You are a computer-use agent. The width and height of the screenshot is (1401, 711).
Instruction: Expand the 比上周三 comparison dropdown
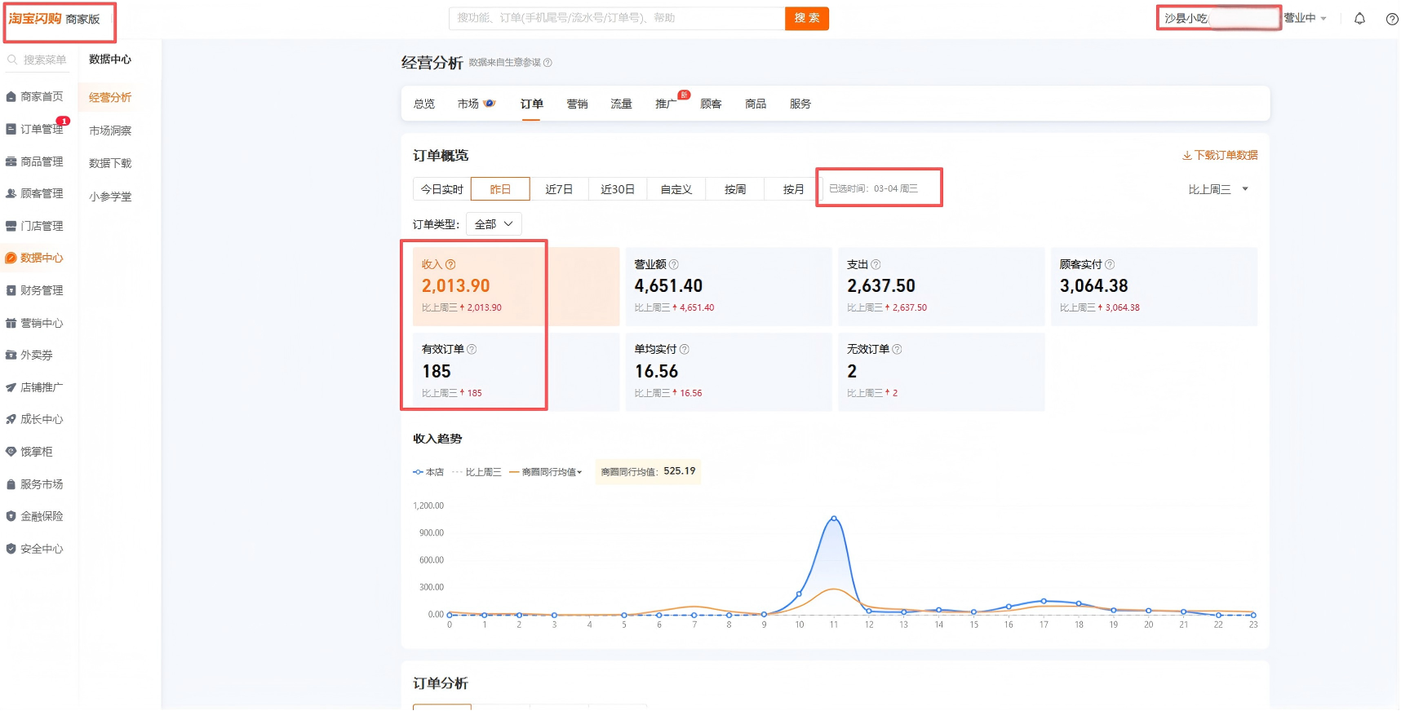tap(1218, 189)
